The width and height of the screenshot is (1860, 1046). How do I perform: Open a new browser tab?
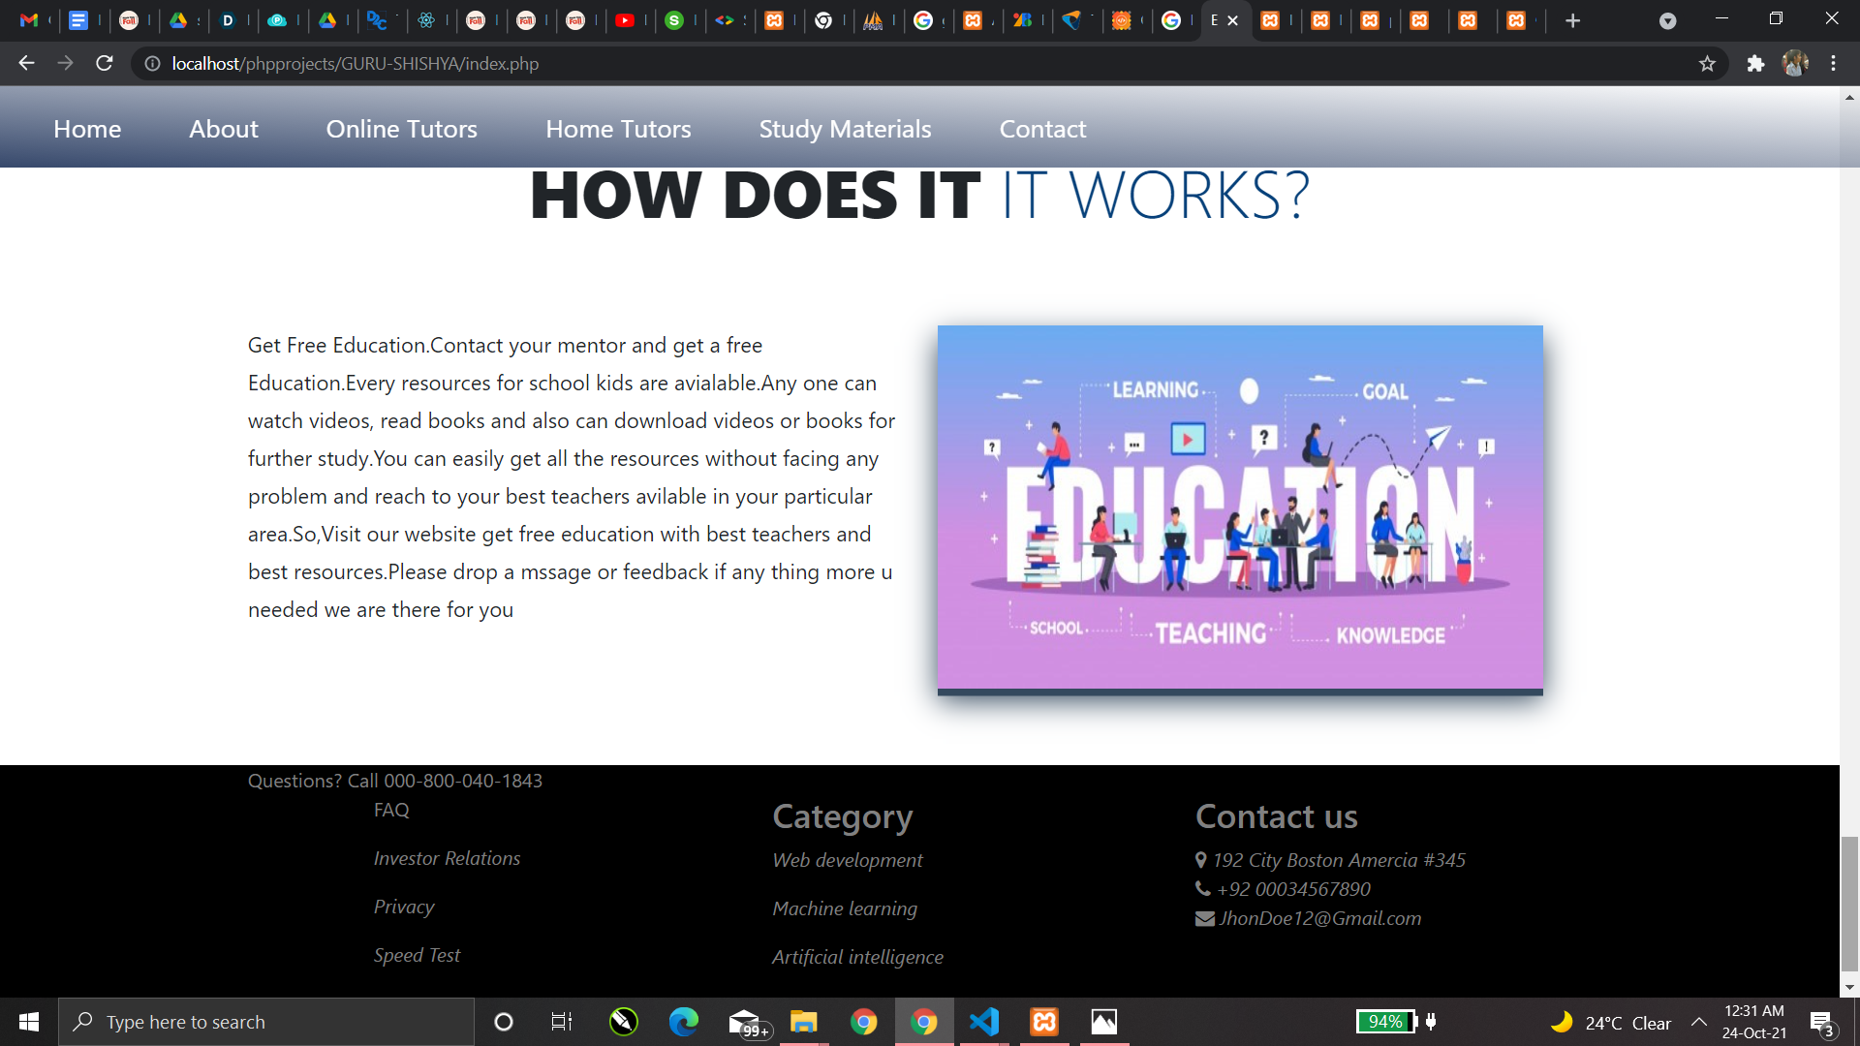coord(1572,20)
